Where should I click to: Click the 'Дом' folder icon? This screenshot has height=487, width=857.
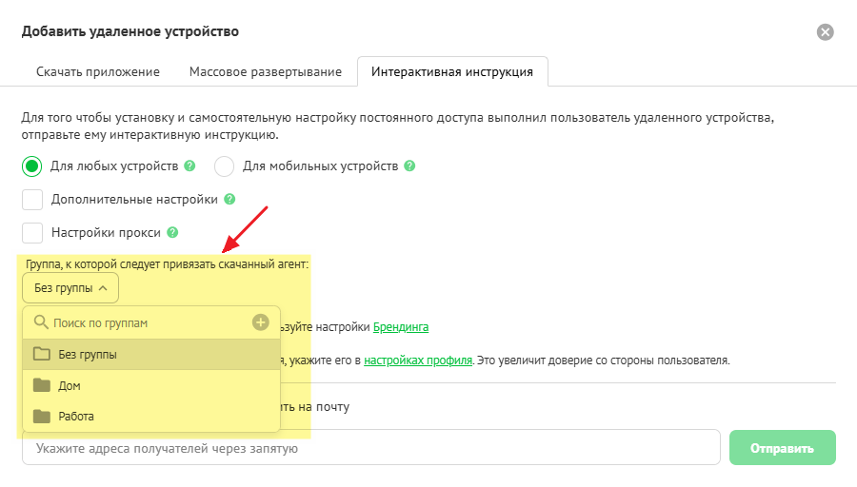41,385
